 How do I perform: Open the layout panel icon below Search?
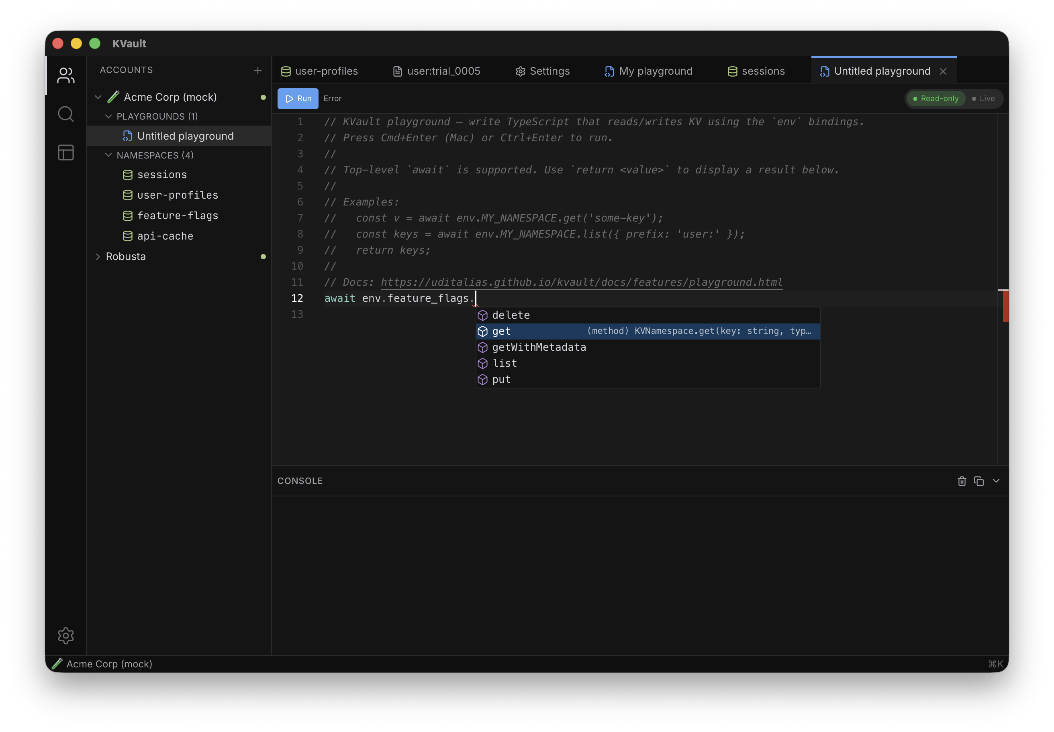tap(65, 153)
